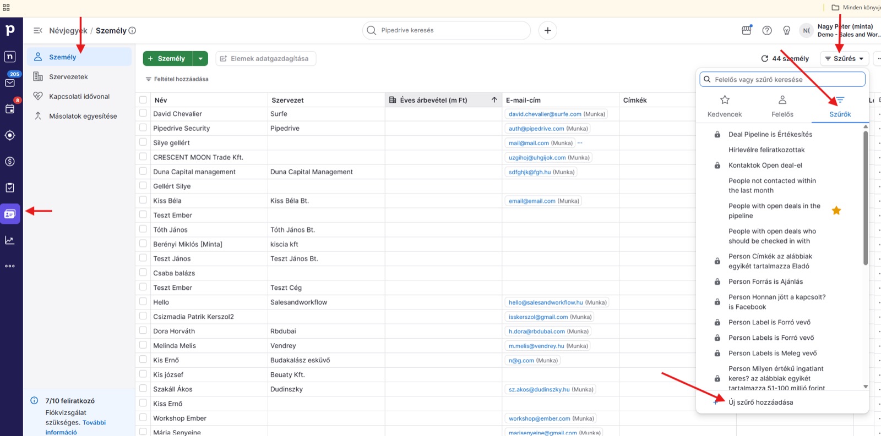This screenshot has width=881, height=436.
Task: Select Szervezetek in the left menu
Action: pyautogui.click(x=79, y=77)
